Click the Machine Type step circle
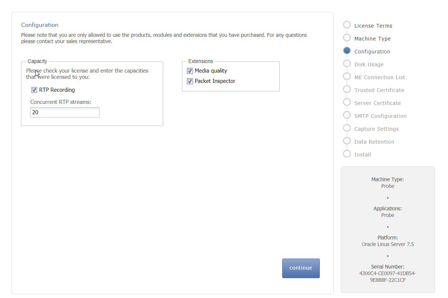The width and height of the screenshot is (448, 298). [347, 38]
